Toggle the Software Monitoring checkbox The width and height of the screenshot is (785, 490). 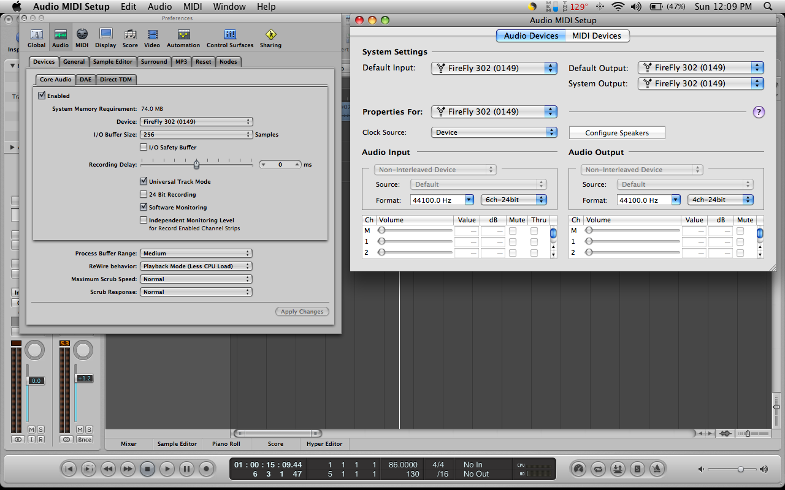point(144,207)
